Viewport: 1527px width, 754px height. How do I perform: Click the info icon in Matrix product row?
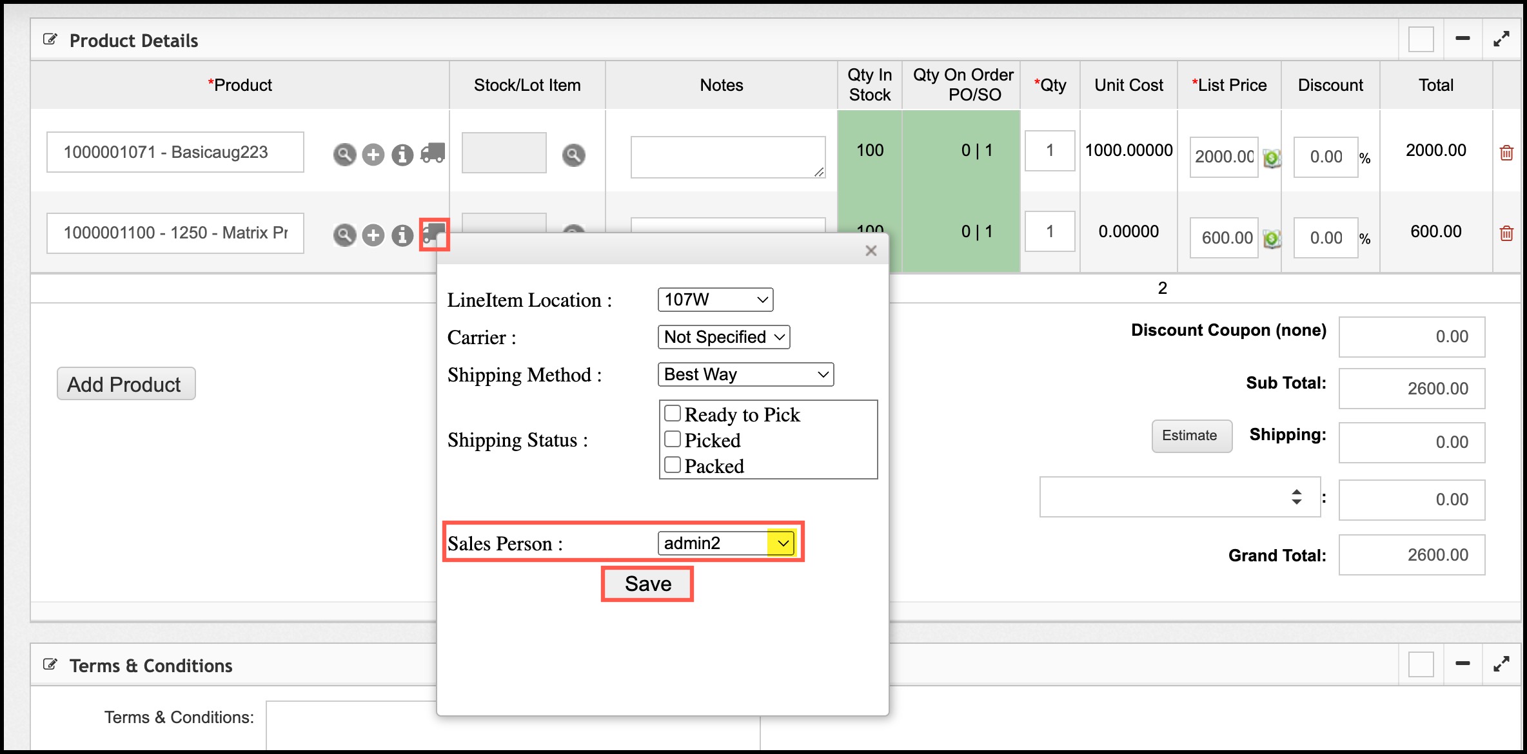(402, 235)
